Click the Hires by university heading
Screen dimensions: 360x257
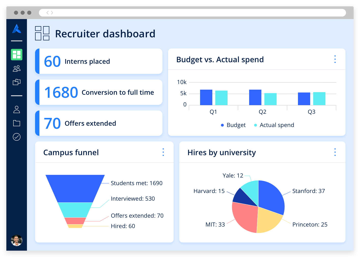click(221, 152)
